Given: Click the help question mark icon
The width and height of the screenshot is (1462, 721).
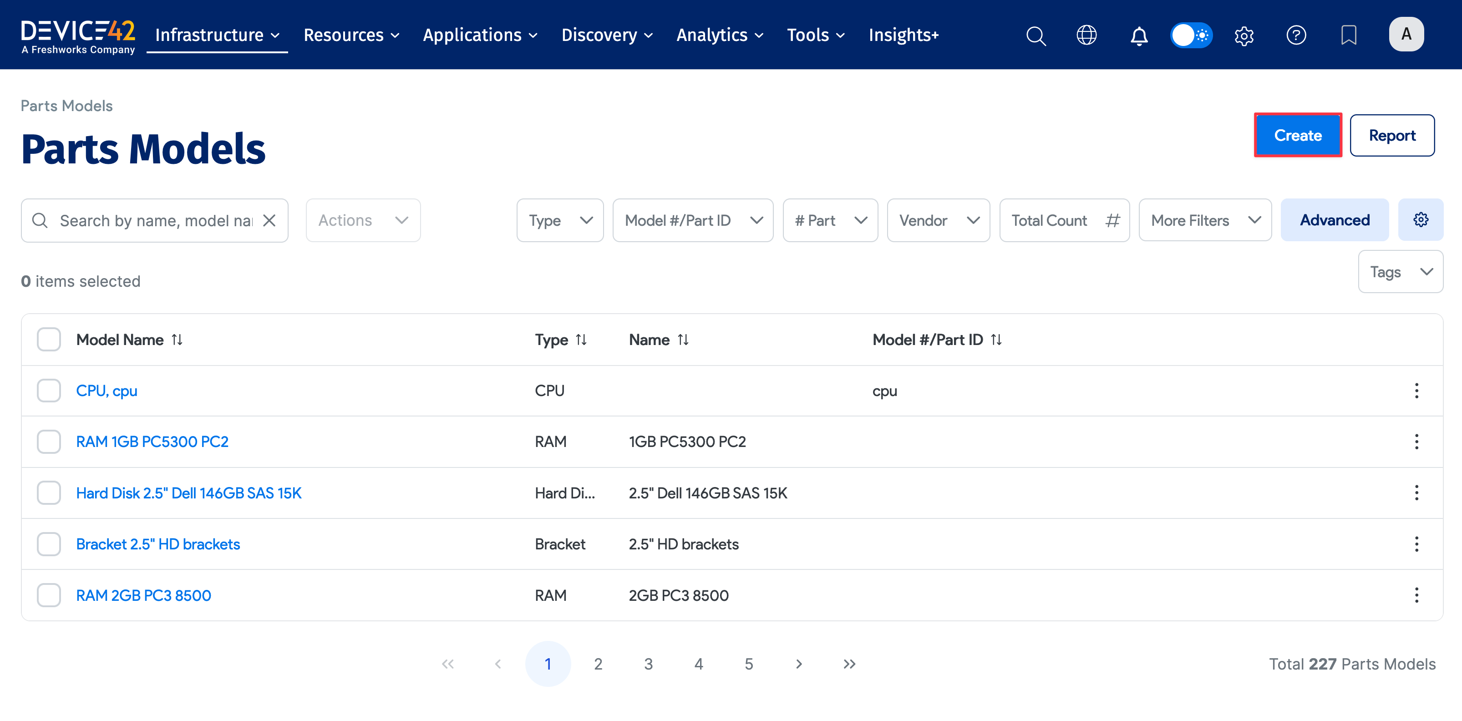Looking at the screenshot, I should pyautogui.click(x=1296, y=35).
